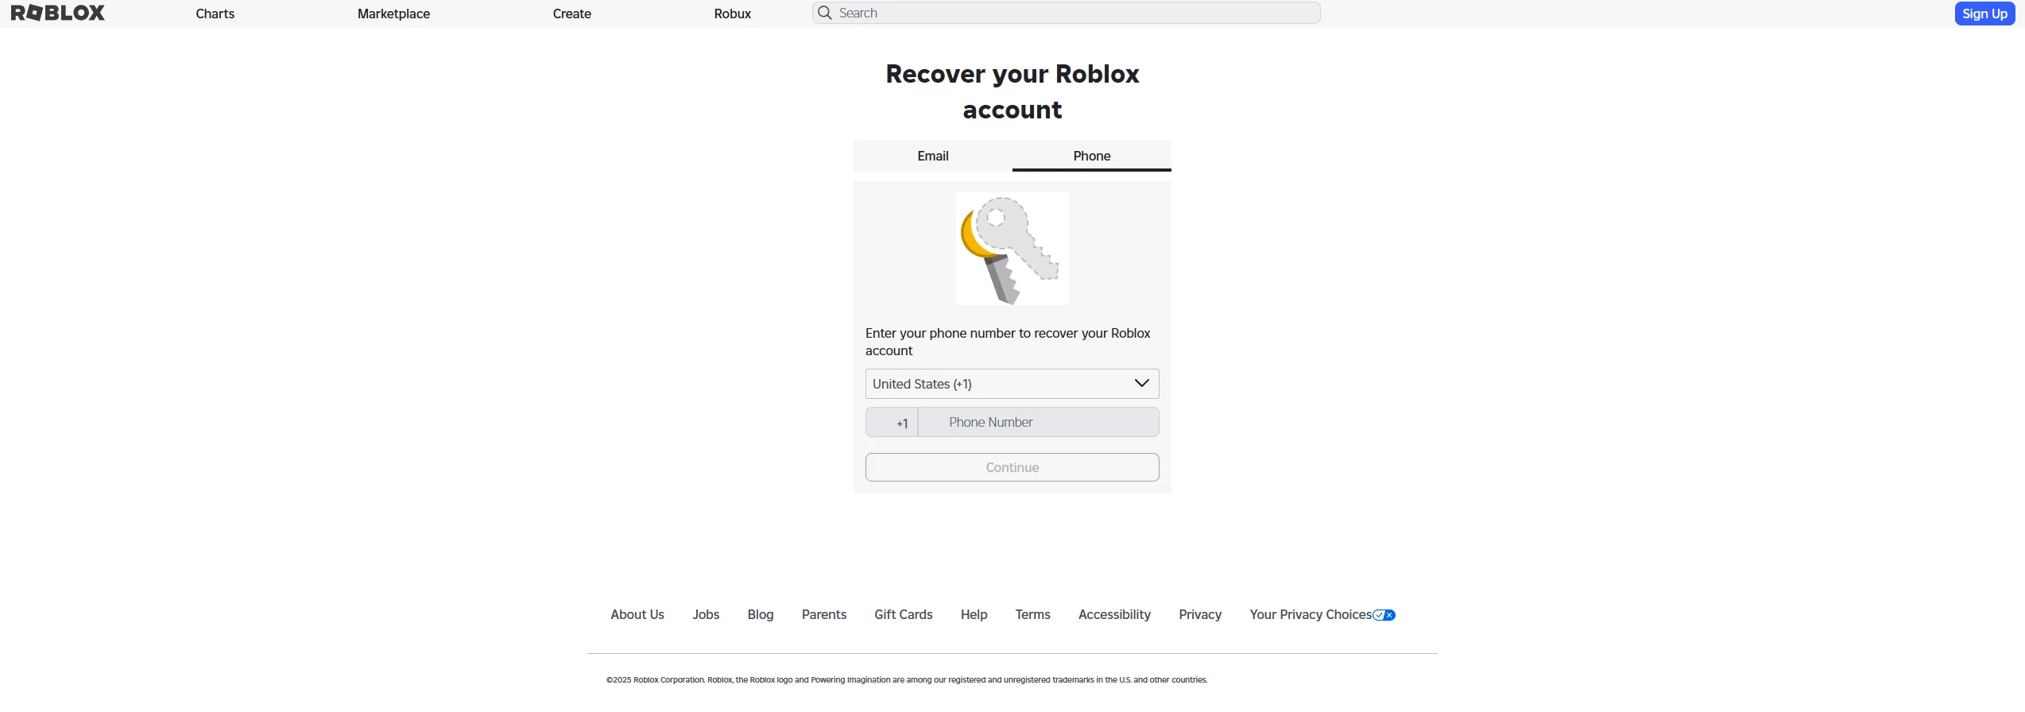Switch to the Email tab
This screenshot has width=2025, height=712.
pyautogui.click(x=933, y=156)
